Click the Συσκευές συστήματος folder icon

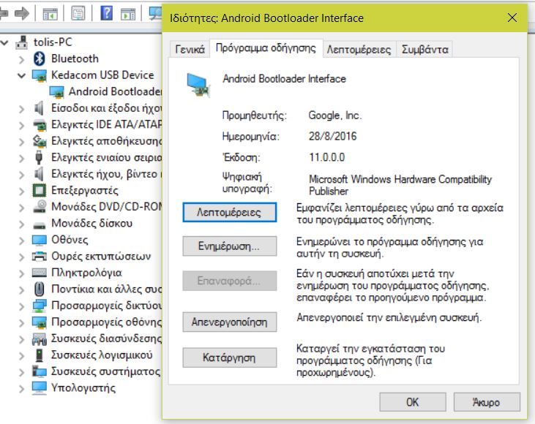click(x=40, y=371)
